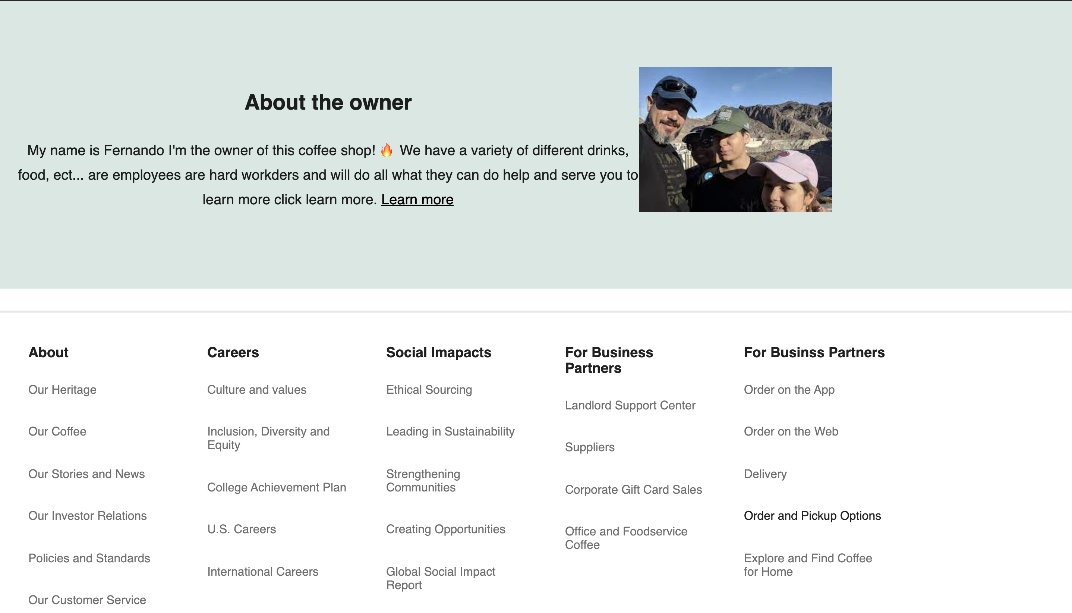Open Culture and values page

click(256, 390)
